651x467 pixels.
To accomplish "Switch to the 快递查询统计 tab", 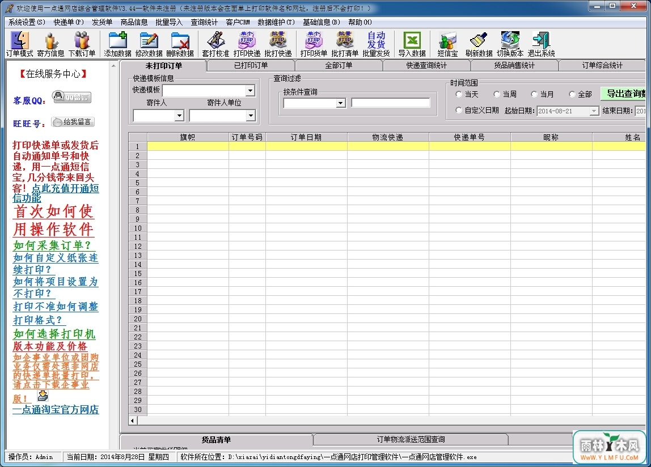I will click(x=427, y=66).
